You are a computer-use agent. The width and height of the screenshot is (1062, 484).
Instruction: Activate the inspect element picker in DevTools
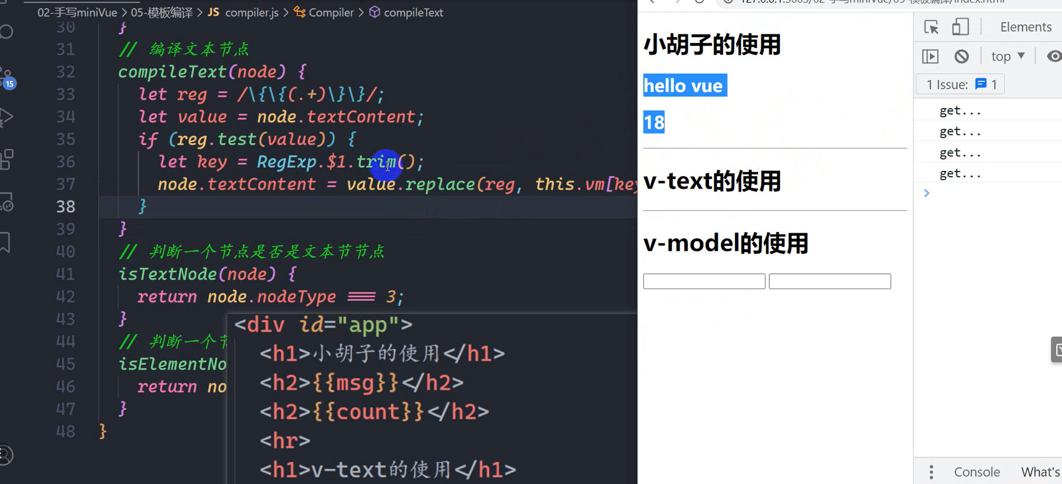[x=931, y=27]
